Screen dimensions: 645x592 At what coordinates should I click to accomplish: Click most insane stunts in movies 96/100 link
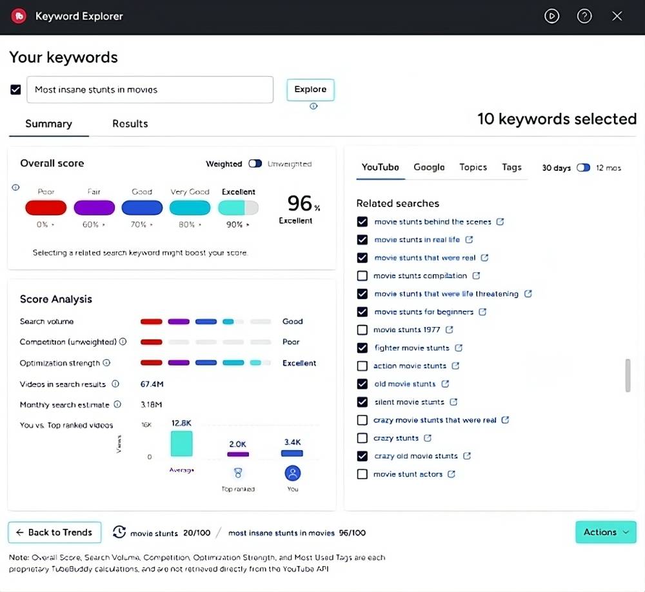click(297, 533)
